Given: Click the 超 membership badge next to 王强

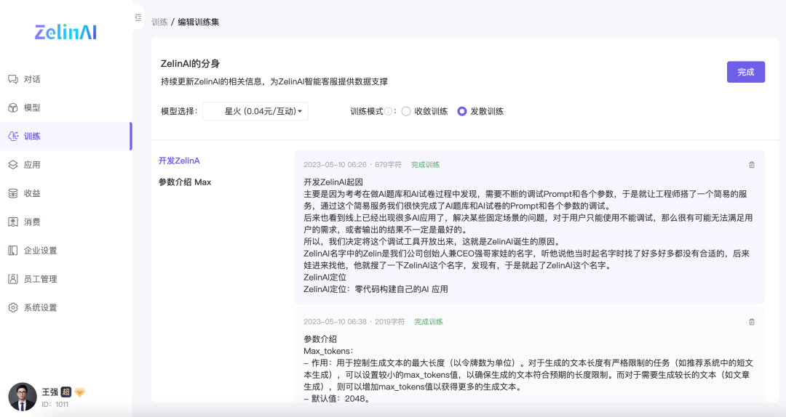Looking at the screenshot, I should (x=66, y=392).
